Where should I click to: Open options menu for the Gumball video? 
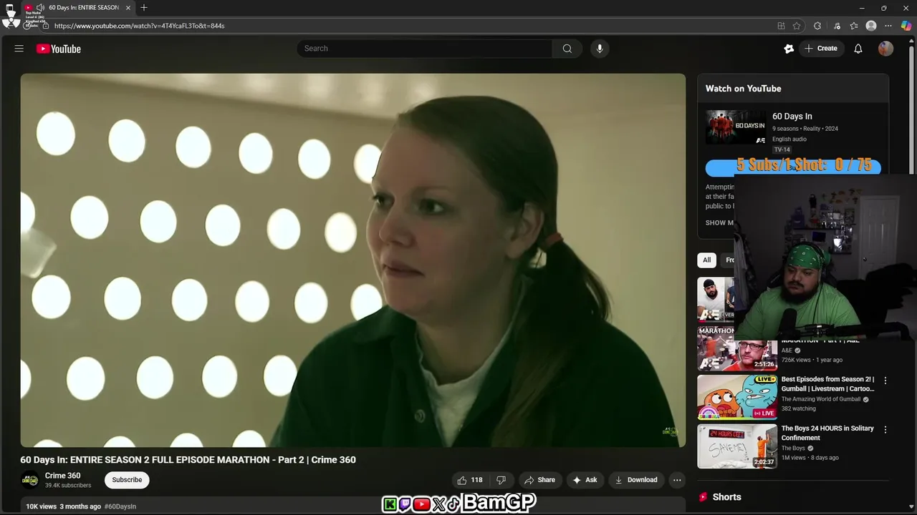point(885,381)
